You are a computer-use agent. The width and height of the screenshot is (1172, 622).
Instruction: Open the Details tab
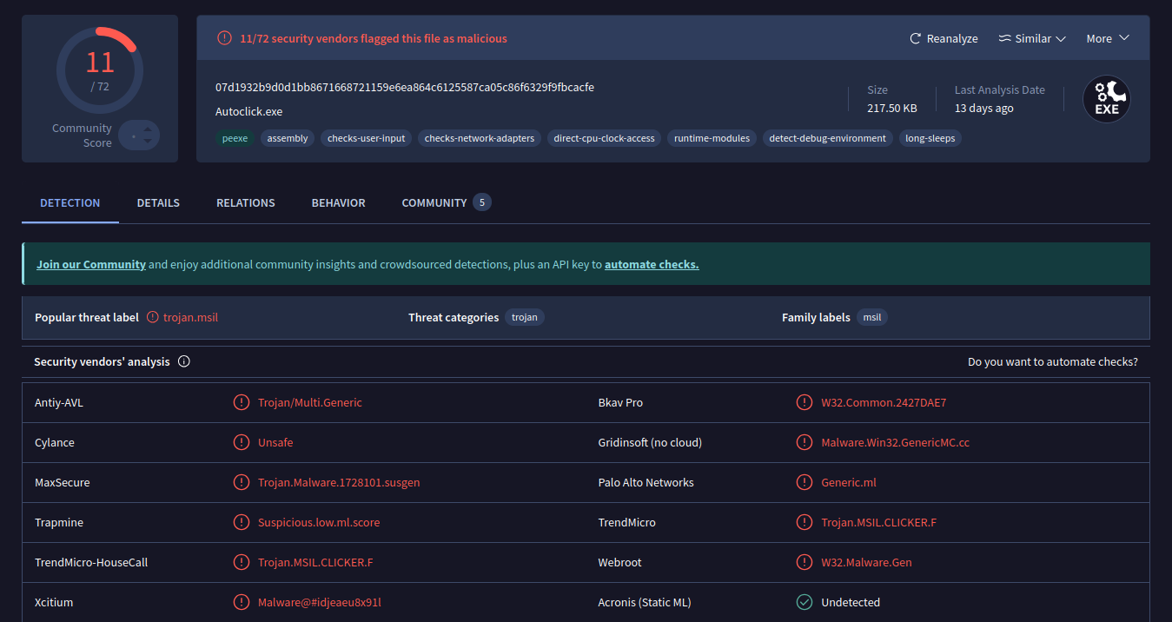(158, 202)
